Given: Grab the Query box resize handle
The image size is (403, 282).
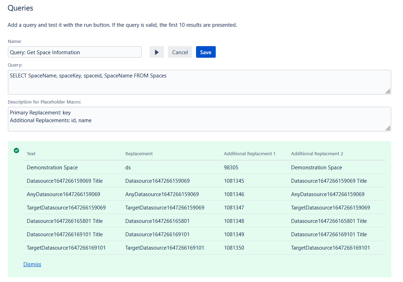Looking at the screenshot, I should [388, 91].
